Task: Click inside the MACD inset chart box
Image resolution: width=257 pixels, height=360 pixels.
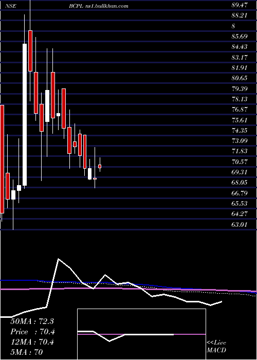Action: [x=141, y=334]
